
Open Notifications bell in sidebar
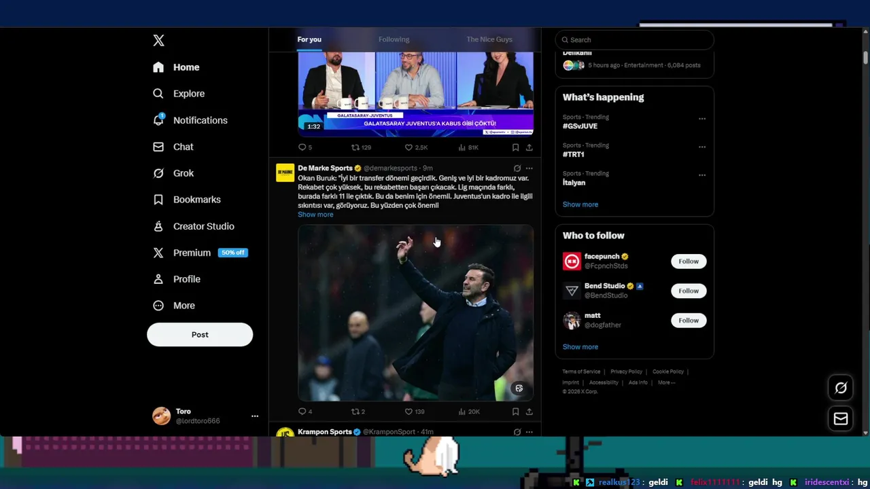click(190, 120)
